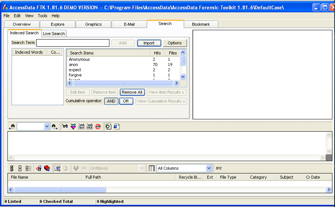Open the File menu
This screenshot has height=207, width=335.
coord(6,16)
